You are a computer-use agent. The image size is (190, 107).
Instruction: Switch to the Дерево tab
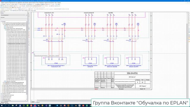pyautogui.click(x=2, y=102)
